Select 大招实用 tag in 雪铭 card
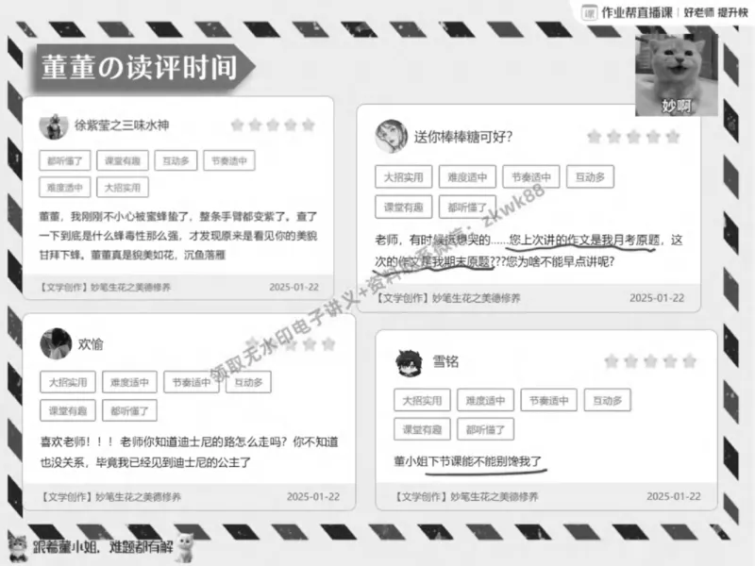 tap(422, 400)
